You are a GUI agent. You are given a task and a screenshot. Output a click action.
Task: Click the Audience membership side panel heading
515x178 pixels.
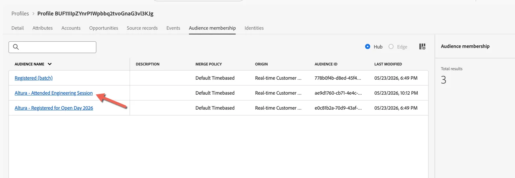(x=465, y=46)
